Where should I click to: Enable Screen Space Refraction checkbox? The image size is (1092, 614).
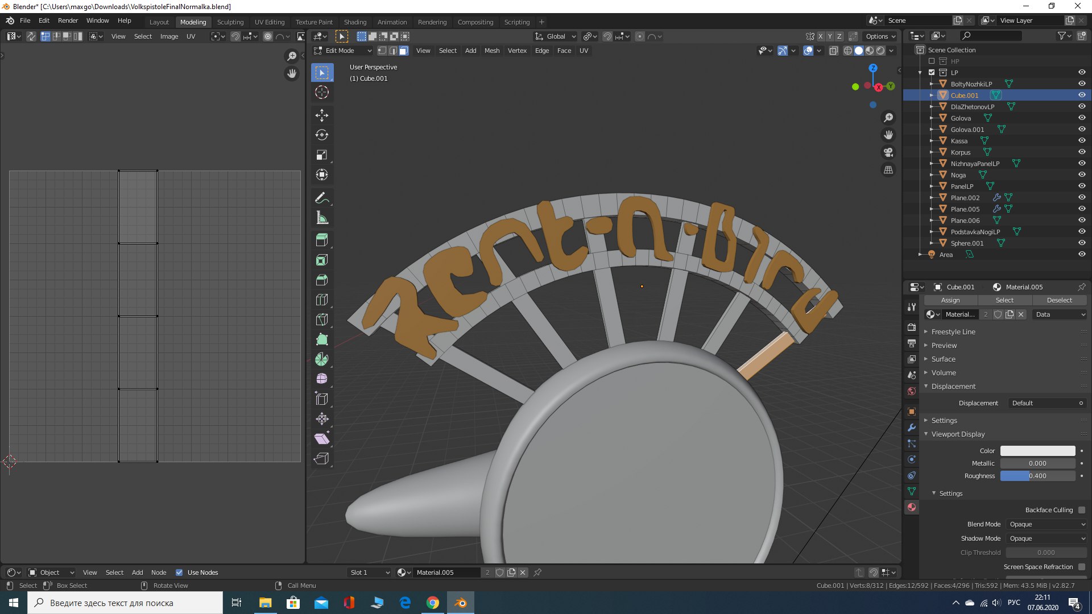[x=1082, y=567]
